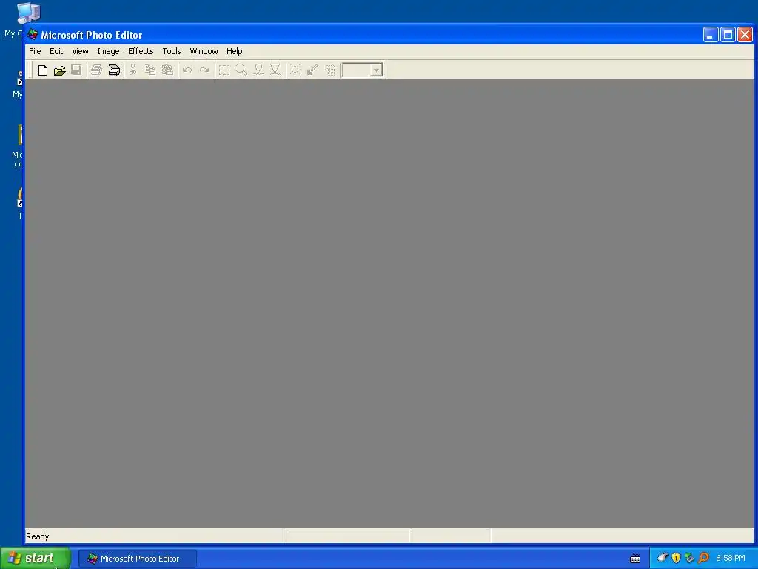758x569 pixels.
Task: Click the Photo Editor title bar app icon
Action: (x=33, y=34)
